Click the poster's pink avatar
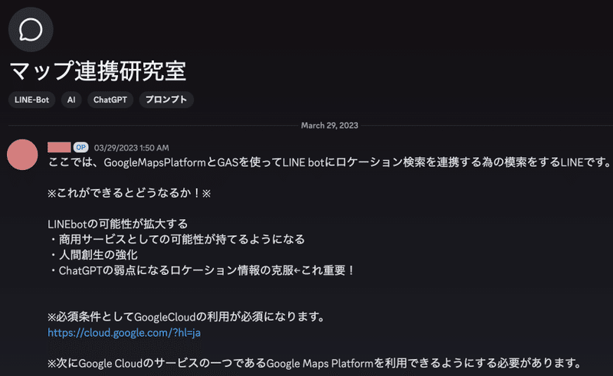Screen dimensions: 613x376 (x=22, y=155)
